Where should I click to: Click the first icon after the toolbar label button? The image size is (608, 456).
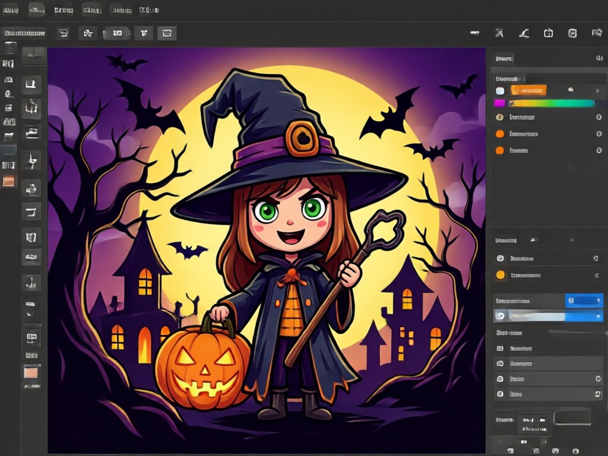(63, 33)
